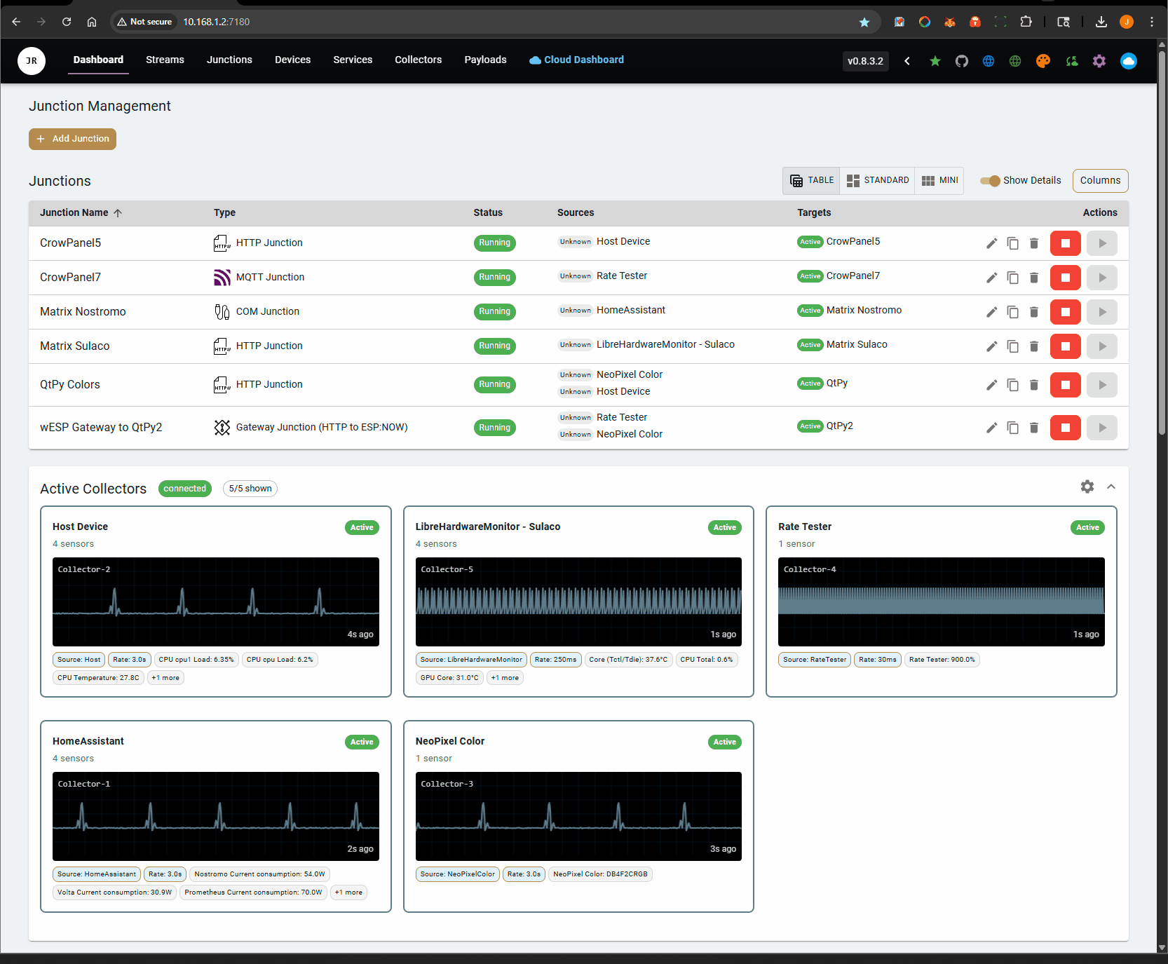Click the JR logo avatar
The height and width of the screenshot is (964, 1168).
coord(32,61)
